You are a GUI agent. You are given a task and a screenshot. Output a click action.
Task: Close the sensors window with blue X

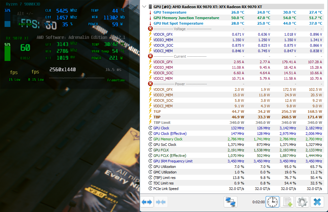pyautogui.click(x=317, y=202)
